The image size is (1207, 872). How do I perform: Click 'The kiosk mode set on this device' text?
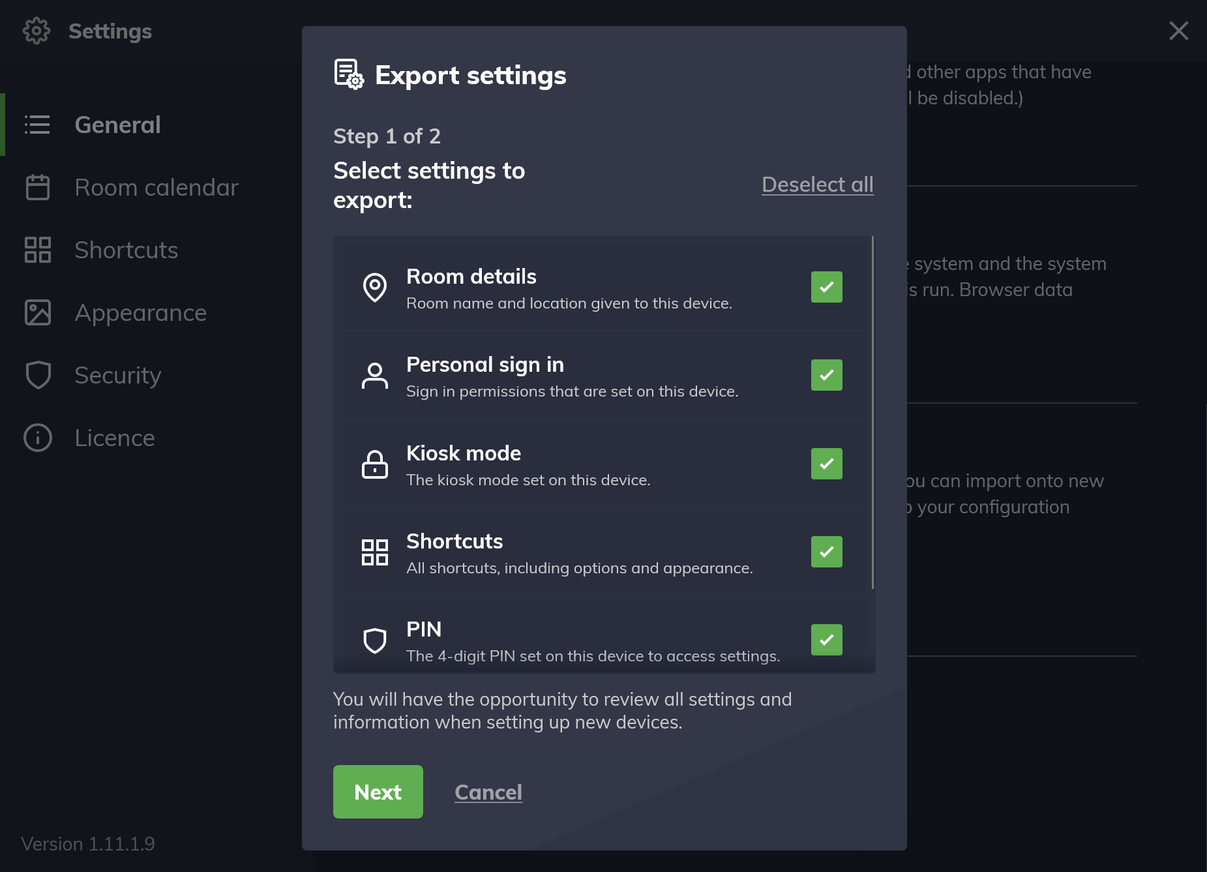coord(528,480)
